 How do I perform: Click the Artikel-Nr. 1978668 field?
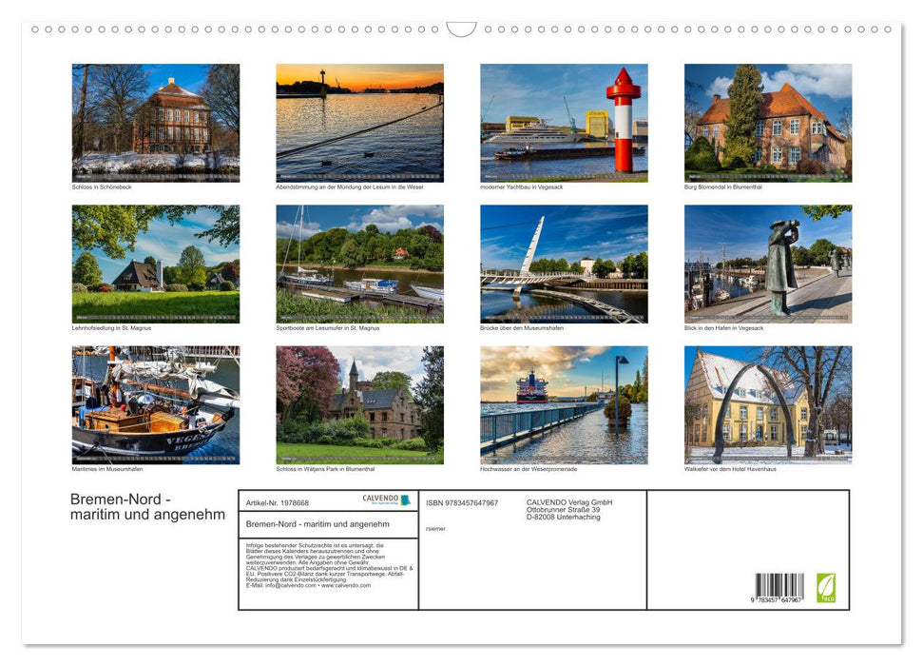278,503
